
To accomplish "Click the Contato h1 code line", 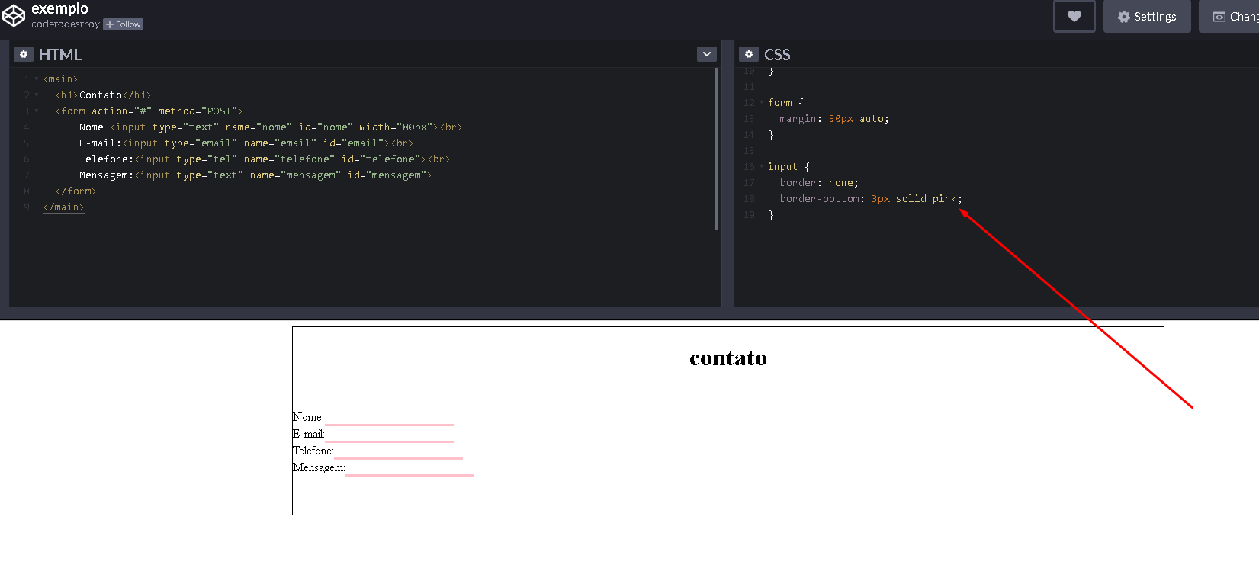I will pyautogui.click(x=103, y=95).
